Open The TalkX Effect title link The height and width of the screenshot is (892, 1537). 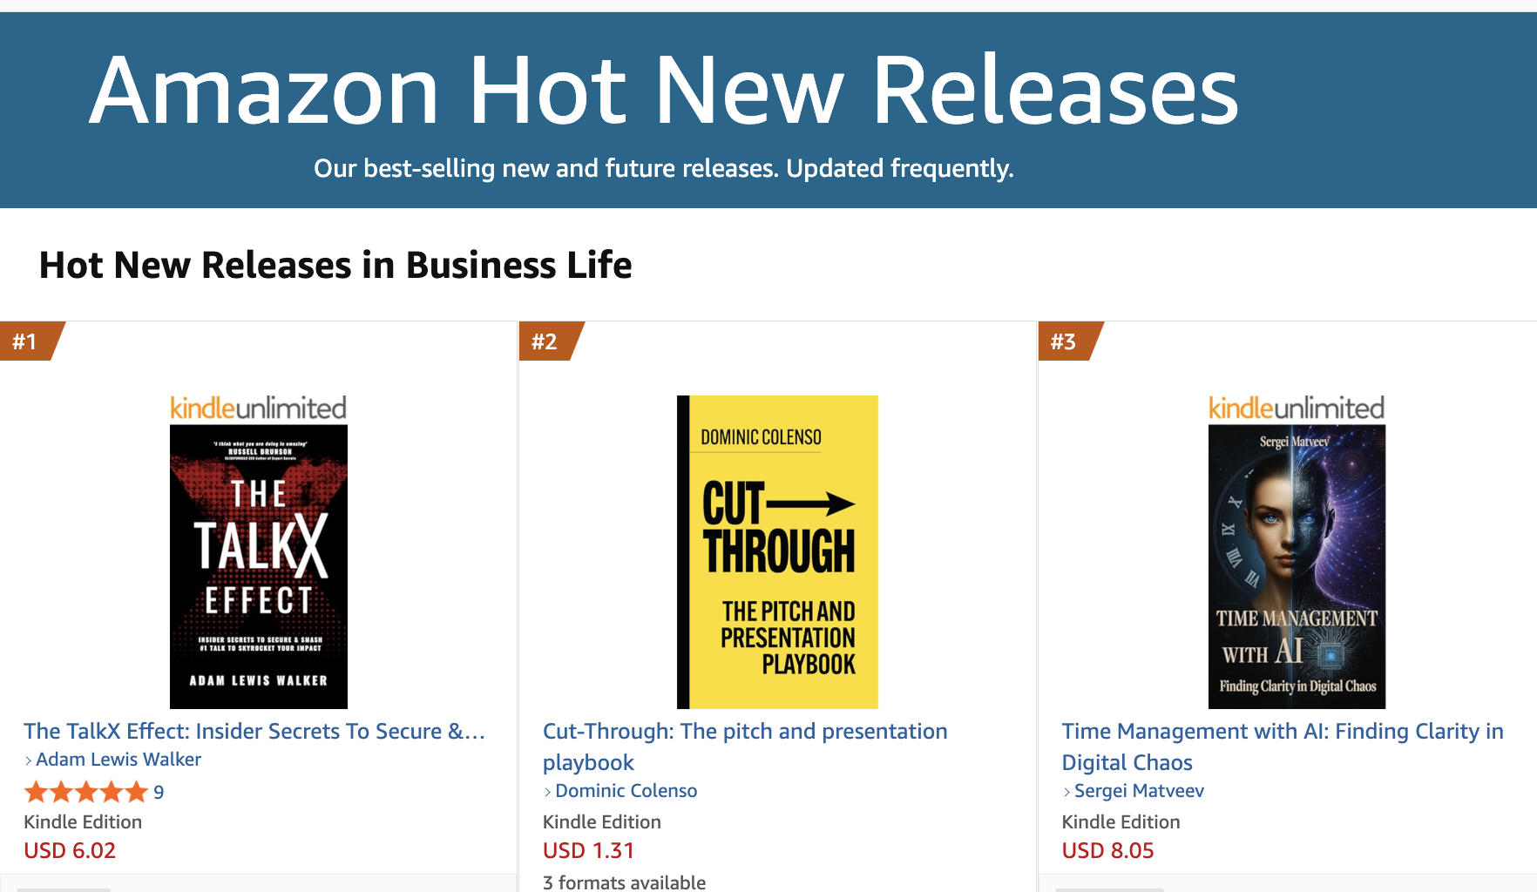tap(254, 732)
